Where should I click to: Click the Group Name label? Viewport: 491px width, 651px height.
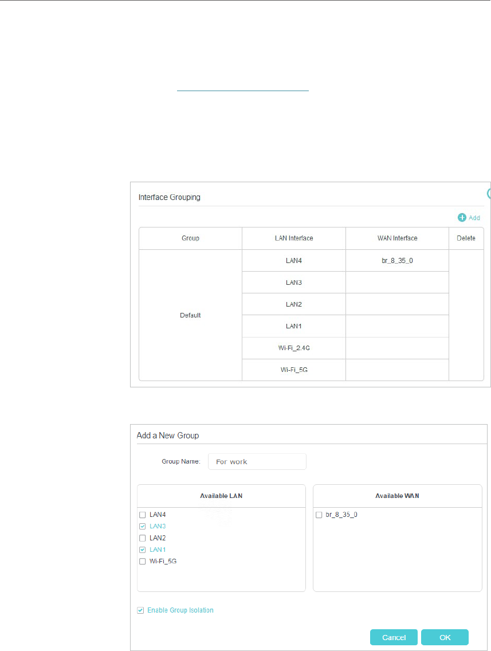coord(181,462)
